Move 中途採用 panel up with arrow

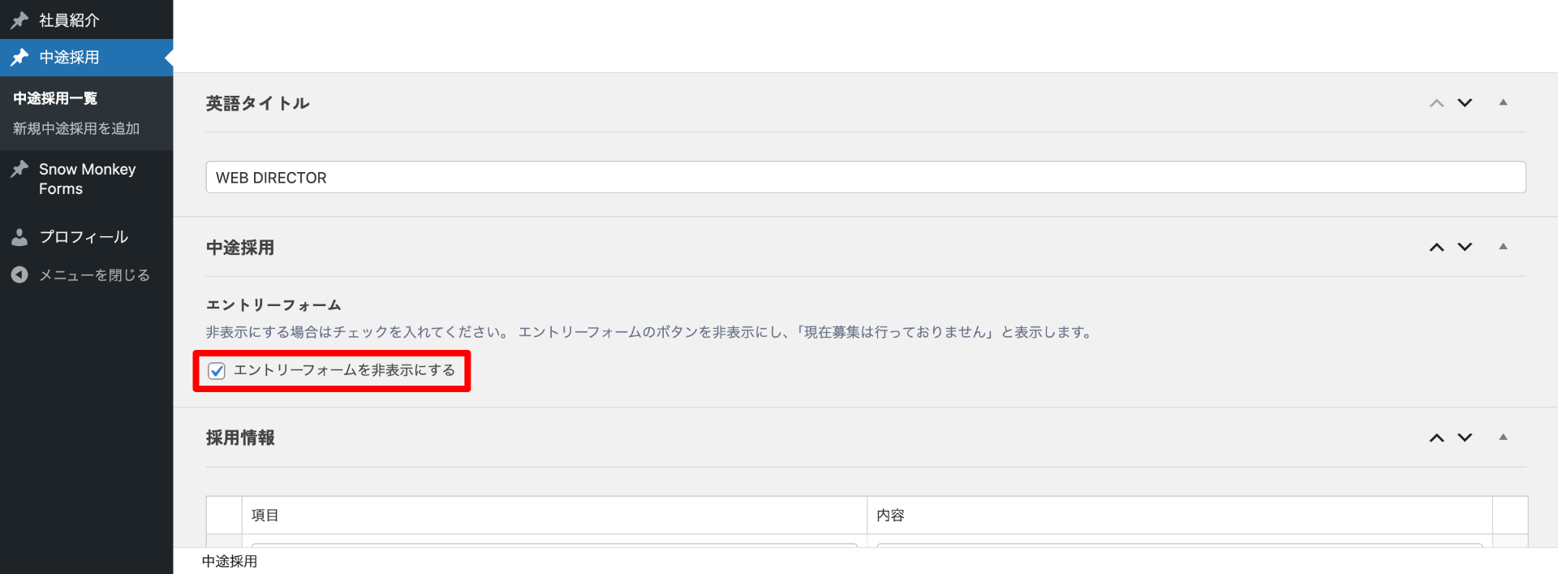[1436, 247]
